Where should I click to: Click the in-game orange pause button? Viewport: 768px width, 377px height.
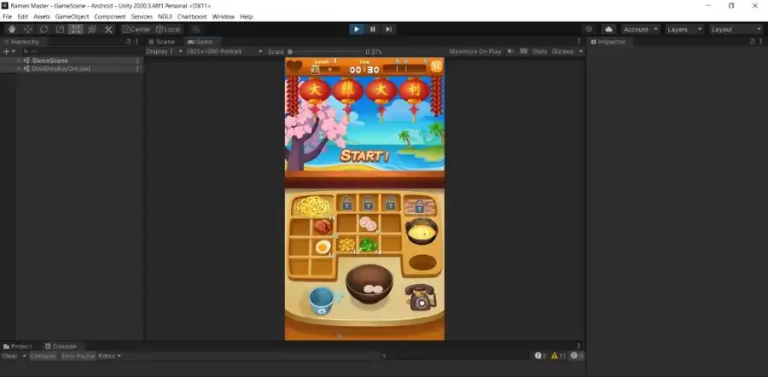pyautogui.click(x=436, y=66)
